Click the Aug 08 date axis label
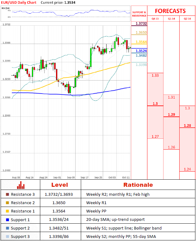The height and width of the screenshot is (241, 196). pyautogui.click(x=16, y=177)
